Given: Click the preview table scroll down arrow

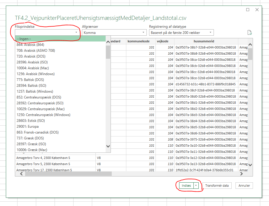Looking at the screenshot, I should 250,165.
